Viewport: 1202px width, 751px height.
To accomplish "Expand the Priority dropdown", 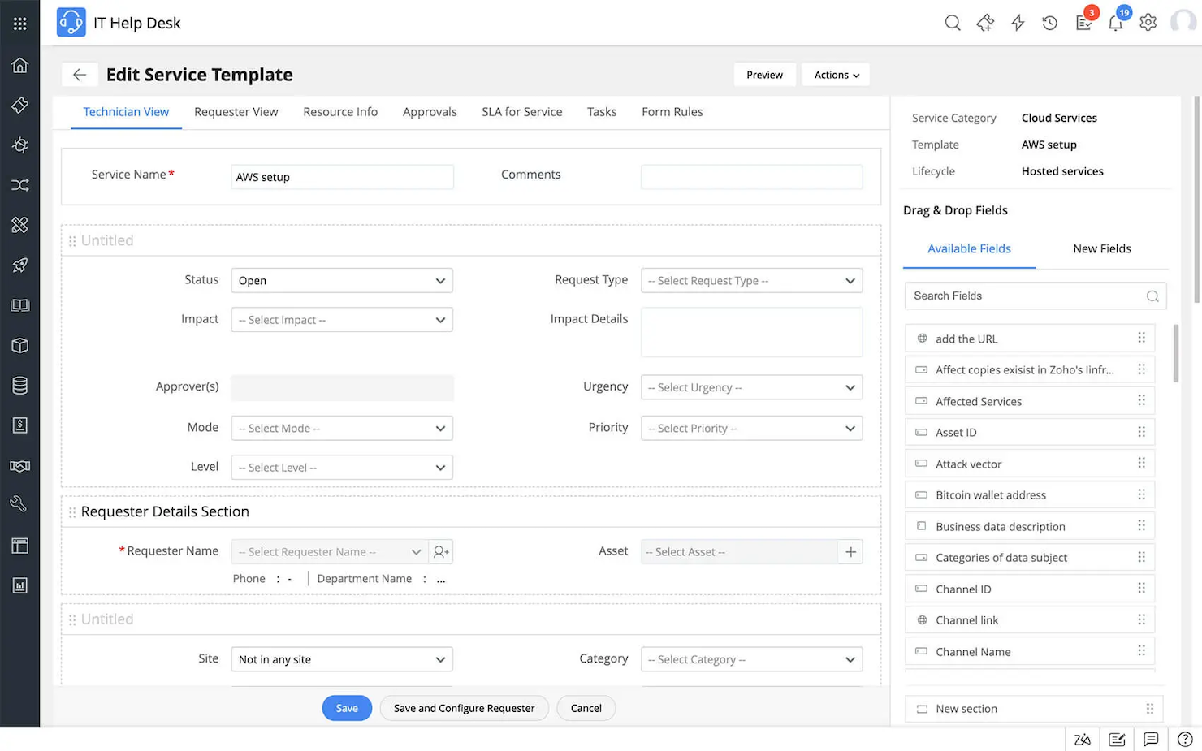I will pyautogui.click(x=750, y=428).
